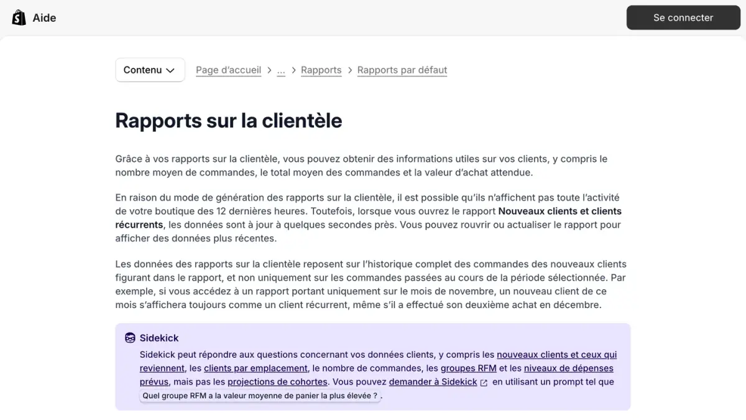This screenshot has height=420, width=746.
Task: Open nouveaux clients et ceux qui reviennent link
Action: (556, 355)
